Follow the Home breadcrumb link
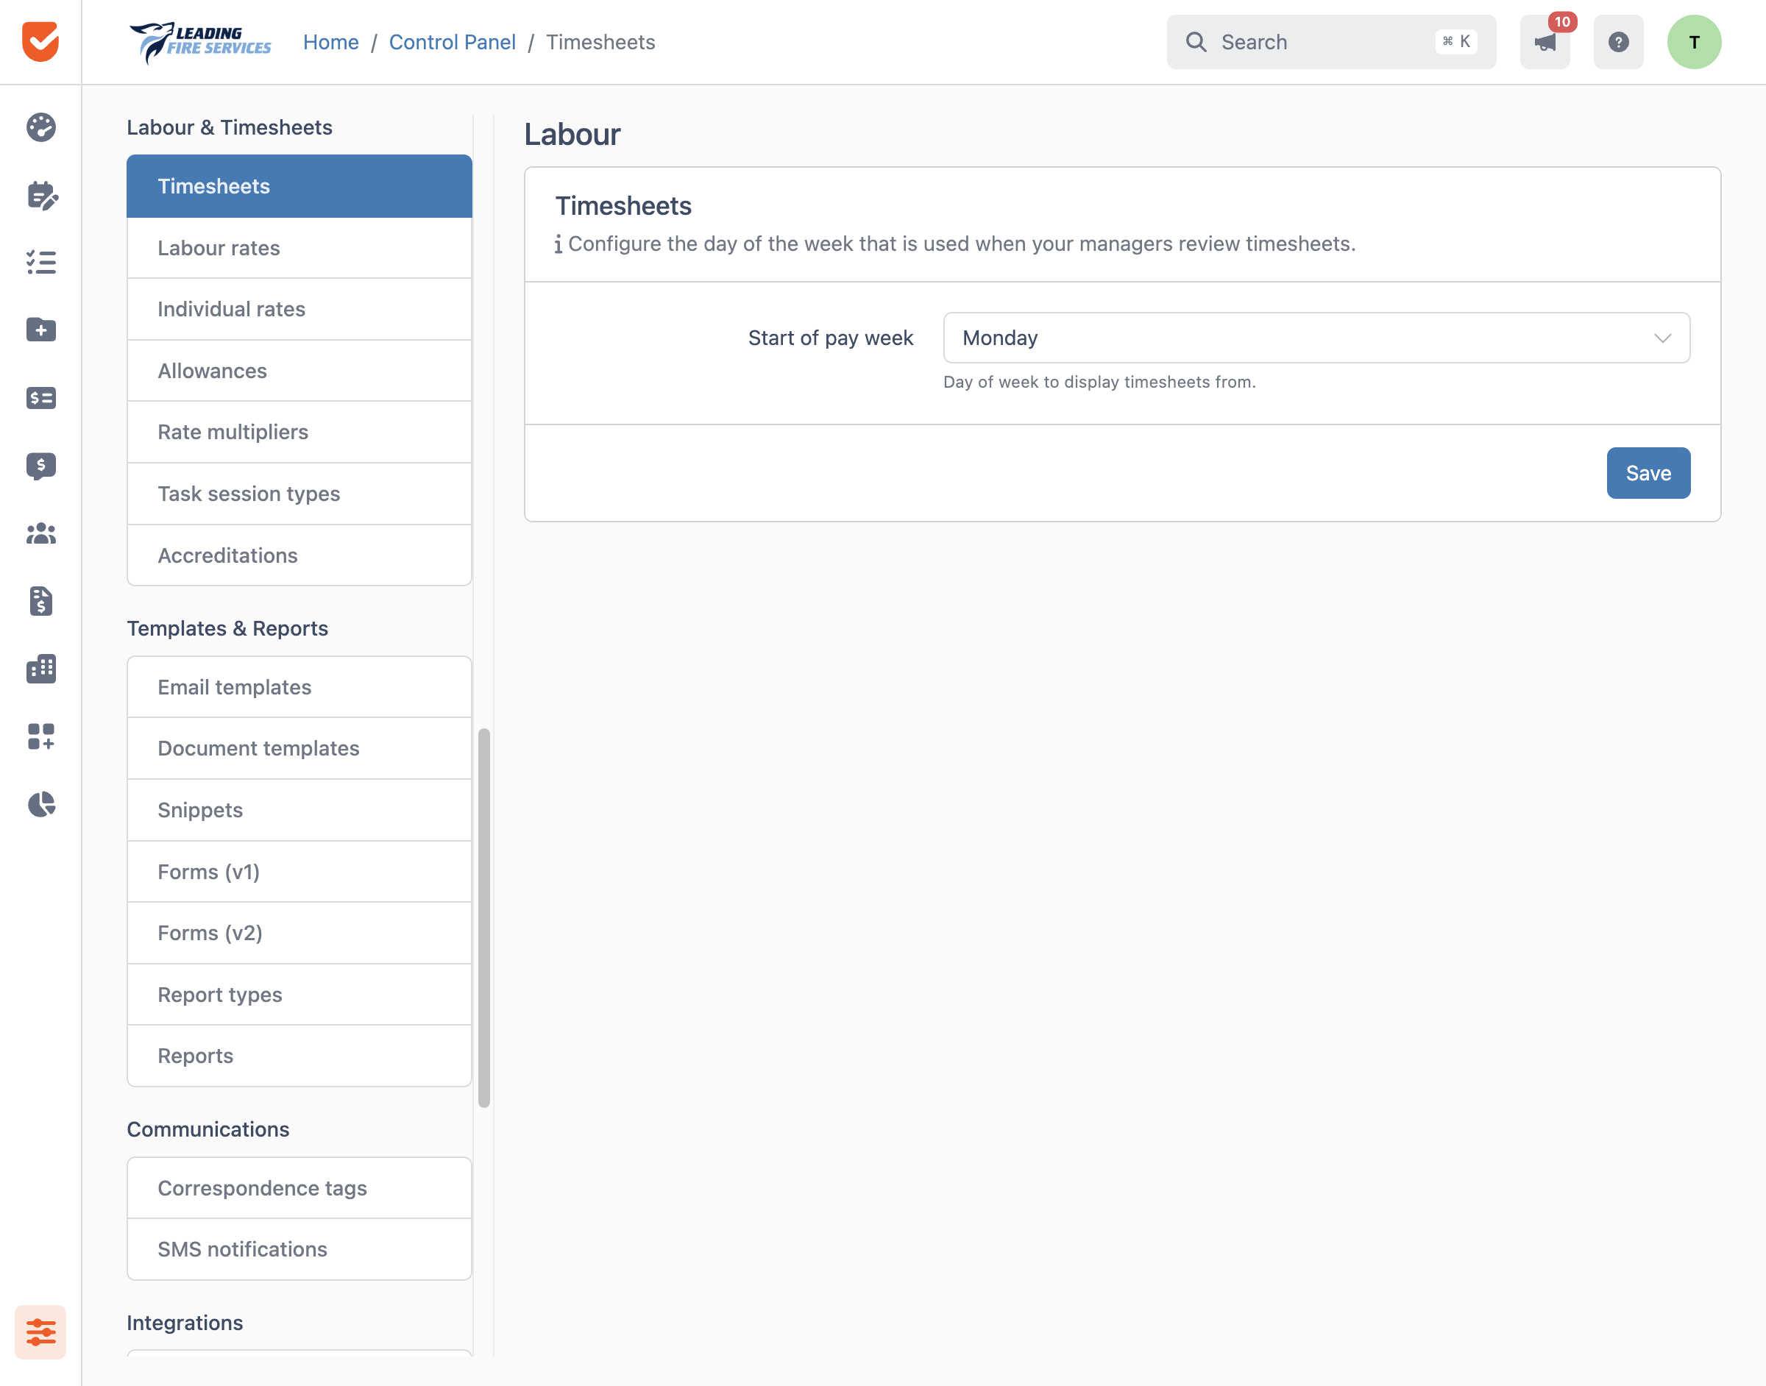The height and width of the screenshot is (1386, 1766). click(331, 42)
